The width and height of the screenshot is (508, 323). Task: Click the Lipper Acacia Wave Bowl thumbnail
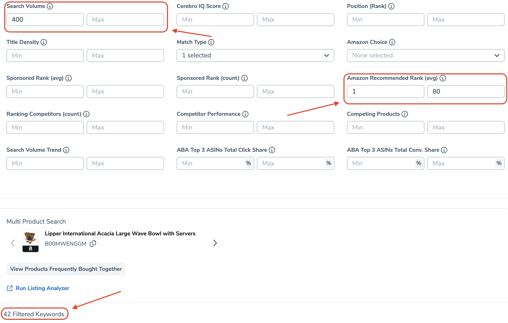(30, 241)
